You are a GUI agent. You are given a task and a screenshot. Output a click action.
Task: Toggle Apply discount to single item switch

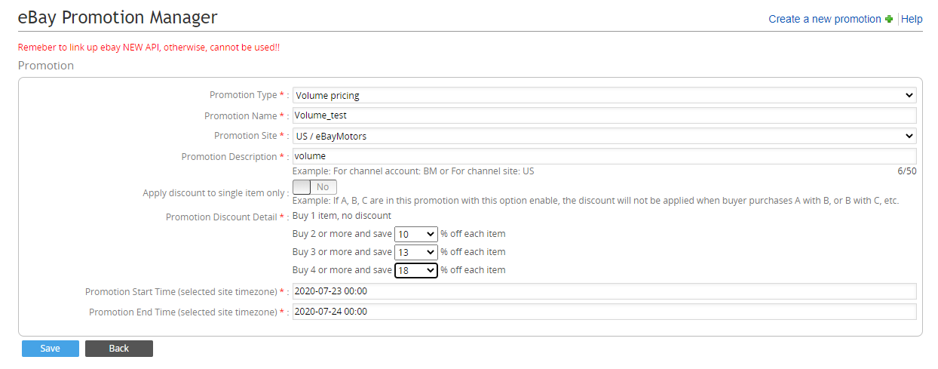point(314,187)
